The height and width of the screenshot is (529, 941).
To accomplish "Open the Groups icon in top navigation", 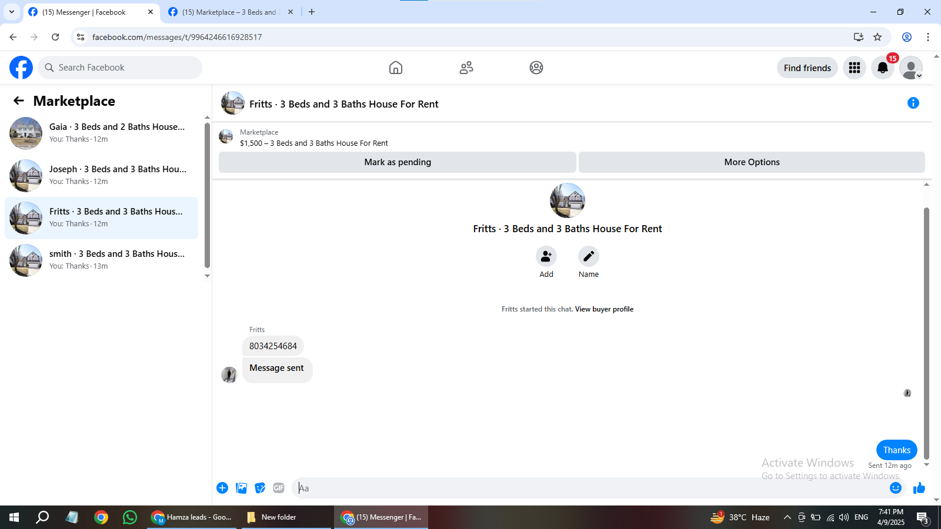I will coord(536,68).
